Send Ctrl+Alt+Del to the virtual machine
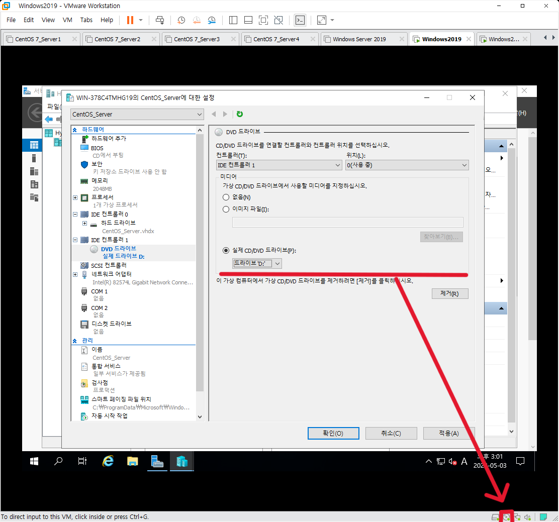 pos(160,20)
